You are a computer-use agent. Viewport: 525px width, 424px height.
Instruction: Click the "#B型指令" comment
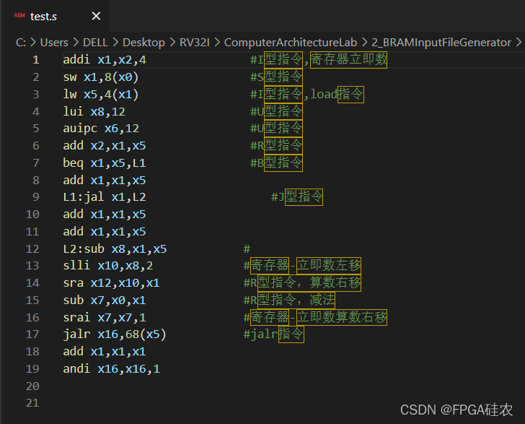[x=277, y=163]
